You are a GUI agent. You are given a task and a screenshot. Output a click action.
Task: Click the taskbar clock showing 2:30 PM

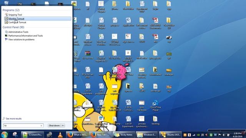pyautogui.click(x=238, y=135)
